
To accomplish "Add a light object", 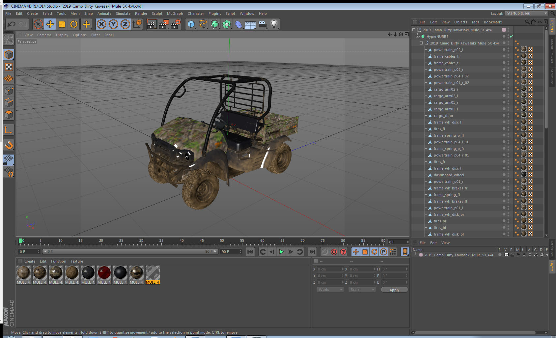I will coord(274,24).
